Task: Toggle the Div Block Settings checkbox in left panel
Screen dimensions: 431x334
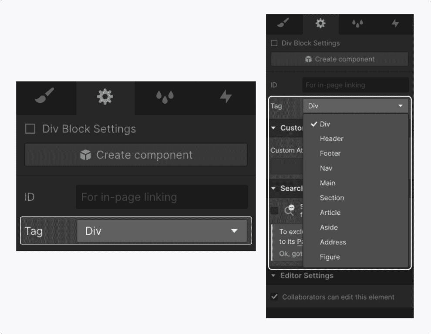Action: (x=30, y=128)
